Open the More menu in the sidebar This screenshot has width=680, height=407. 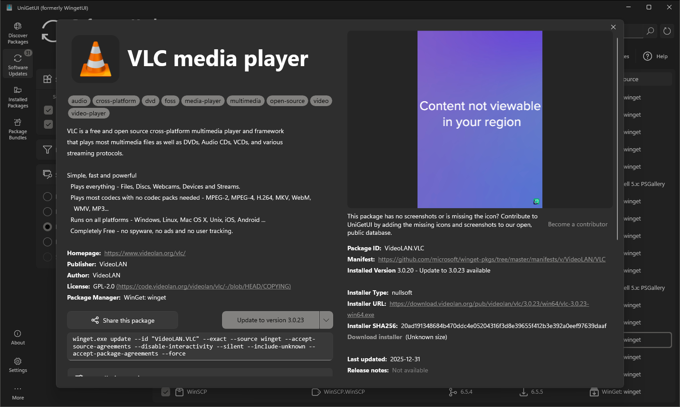tap(18, 392)
